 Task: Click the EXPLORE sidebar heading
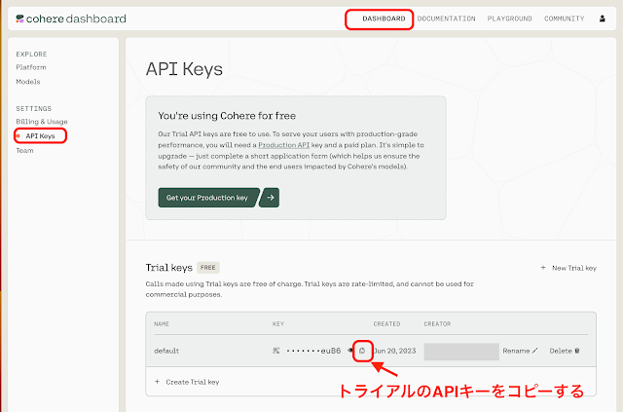(x=31, y=55)
